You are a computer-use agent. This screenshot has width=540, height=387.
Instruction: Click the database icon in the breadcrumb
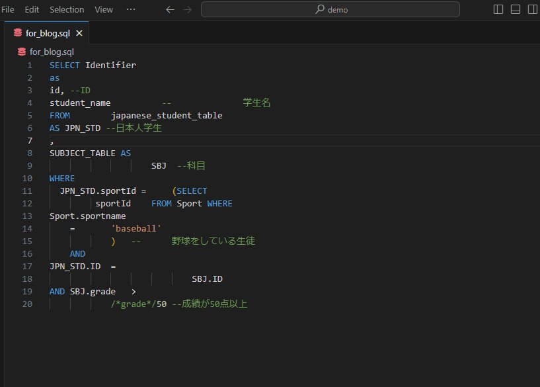click(x=22, y=52)
